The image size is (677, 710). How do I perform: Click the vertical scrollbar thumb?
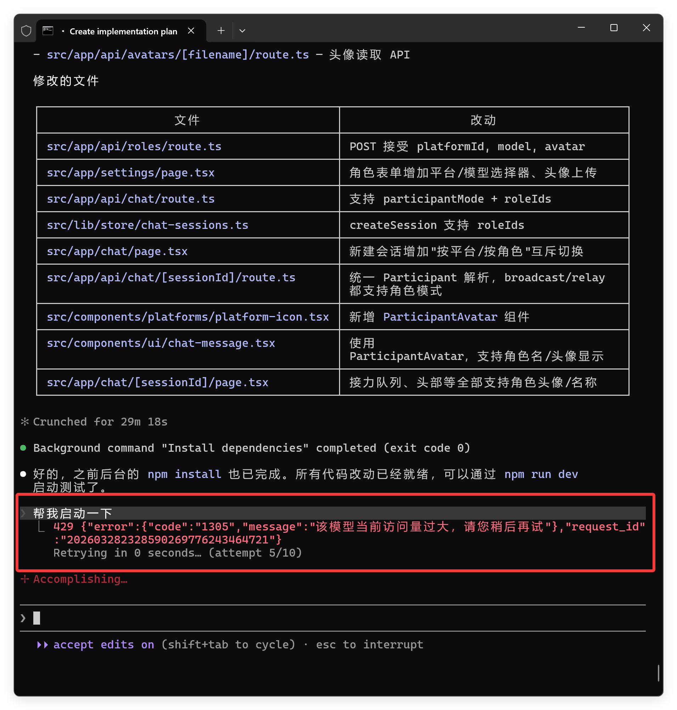(x=658, y=673)
